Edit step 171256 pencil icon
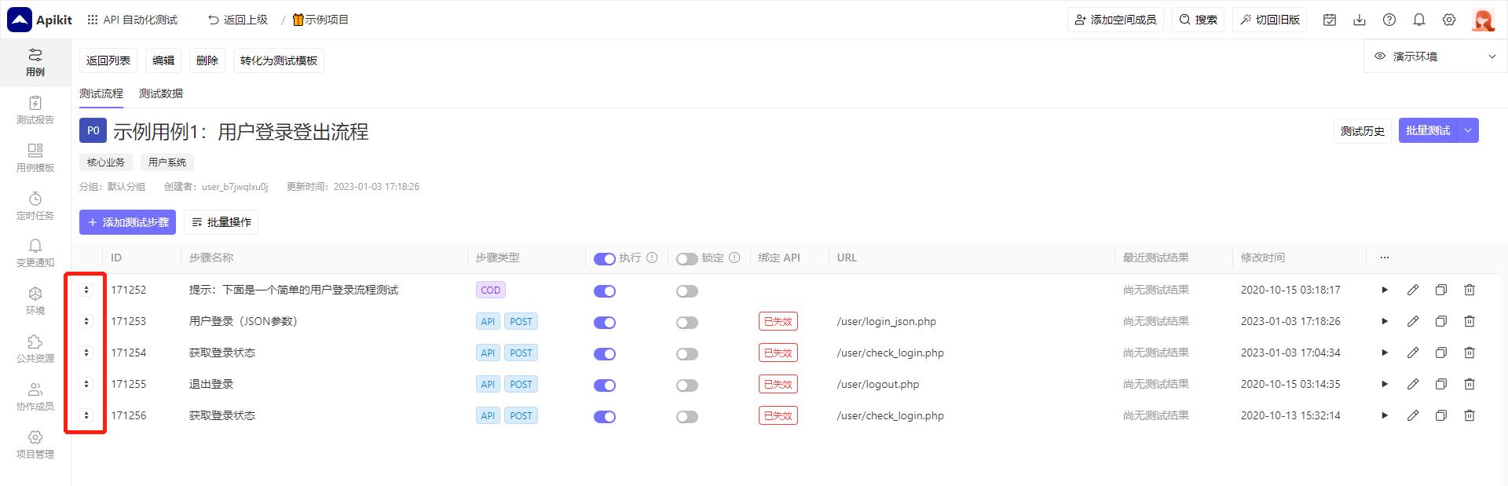 click(1413, 415)
